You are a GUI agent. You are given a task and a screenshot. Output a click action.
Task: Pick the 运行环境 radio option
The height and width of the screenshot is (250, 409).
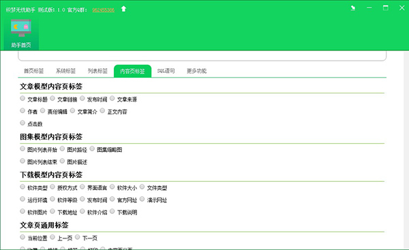coord(22,199)
